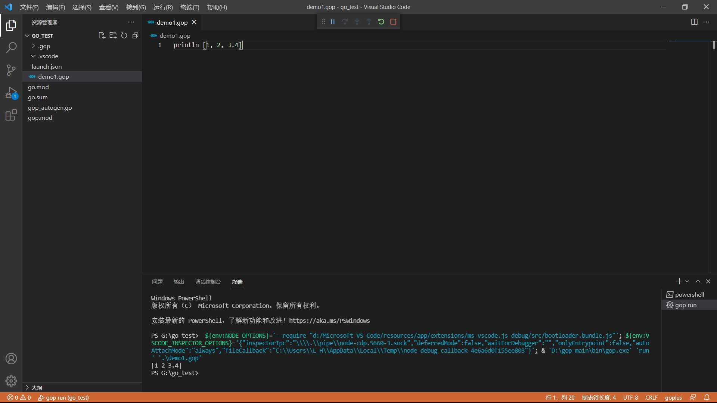Change goplus language mode

[673, 397]
